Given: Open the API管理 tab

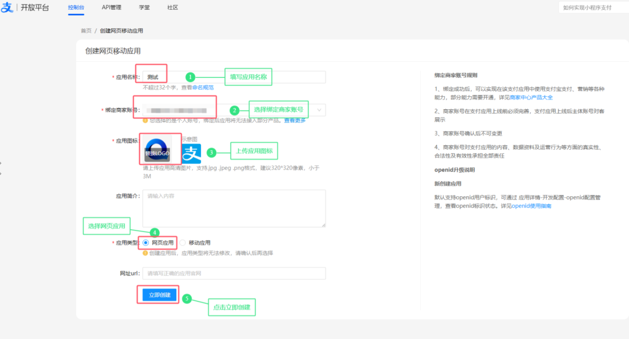Looking at the screenshot, I should coord(112,7).
